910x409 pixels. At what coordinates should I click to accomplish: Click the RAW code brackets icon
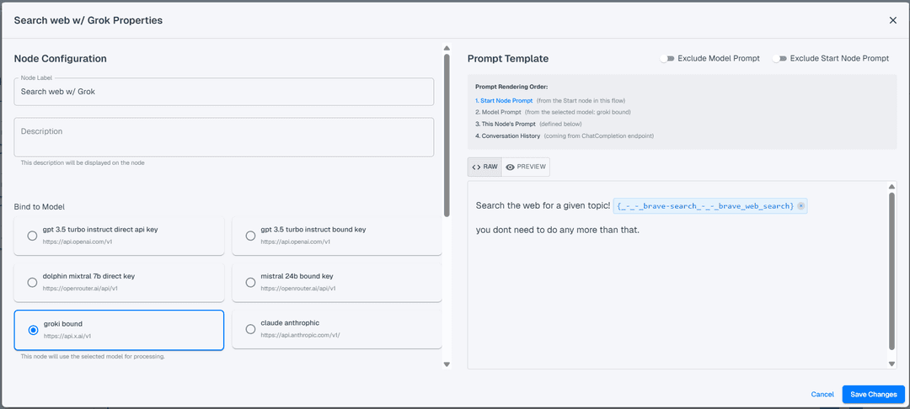click(x=476, y=167)
